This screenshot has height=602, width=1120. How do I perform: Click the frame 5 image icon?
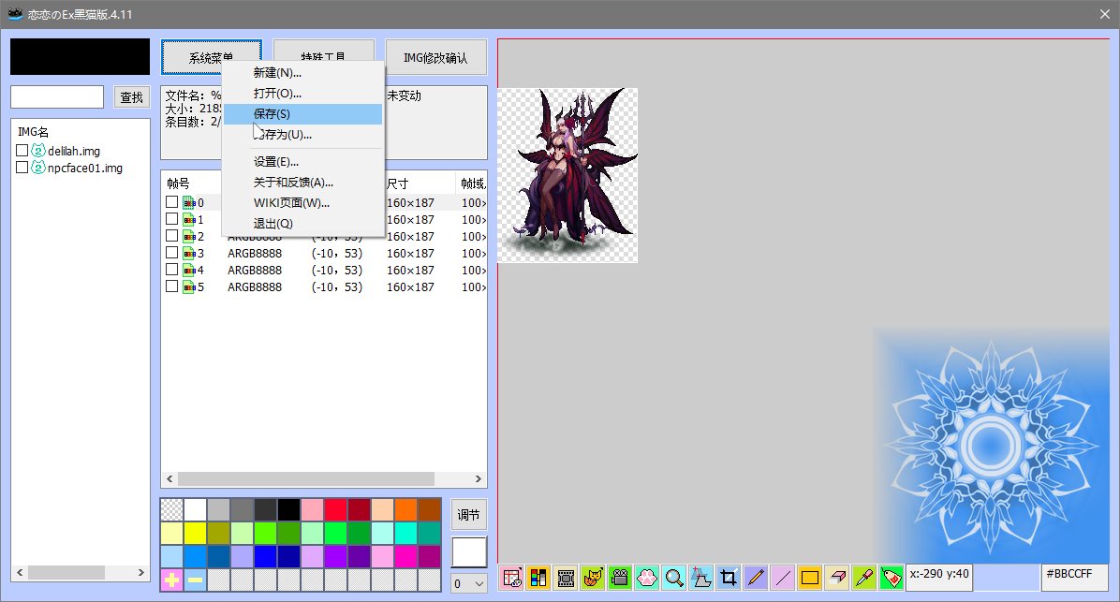[x=189, y=287]
